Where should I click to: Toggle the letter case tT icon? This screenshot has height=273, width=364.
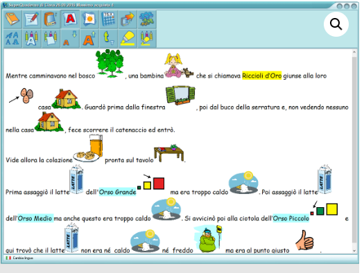tap(109, 39)
